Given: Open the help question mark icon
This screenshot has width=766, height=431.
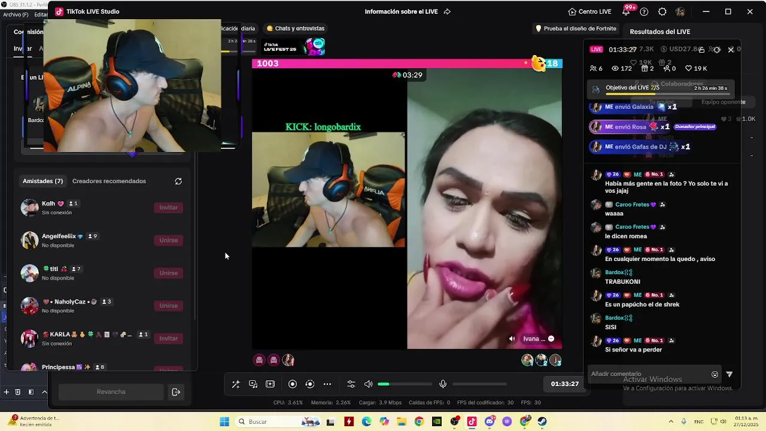Looking at the screenshot, I should [644, 11].
